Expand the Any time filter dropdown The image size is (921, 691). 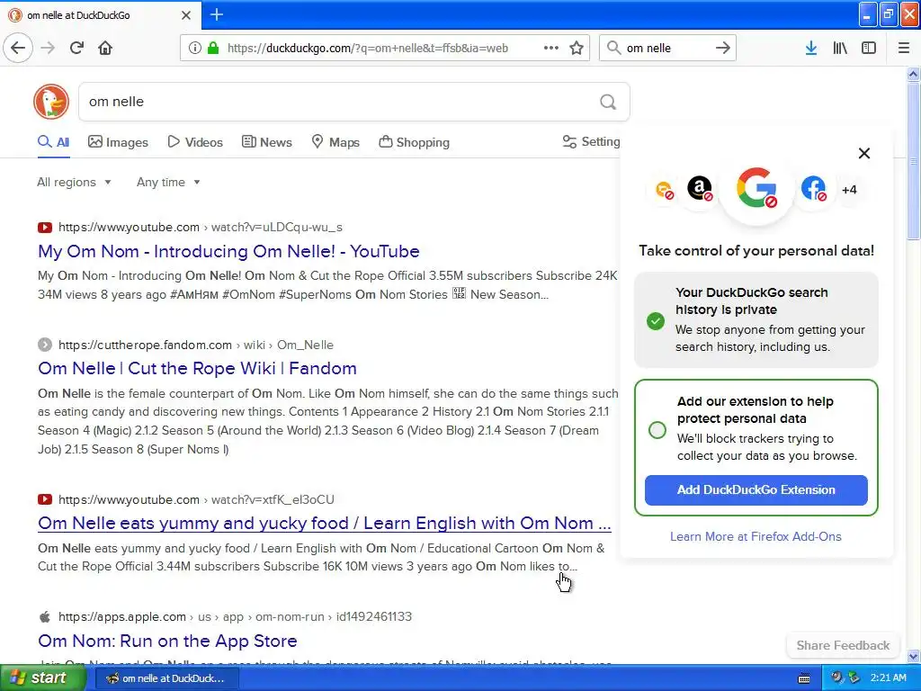[x=168, y=182]
